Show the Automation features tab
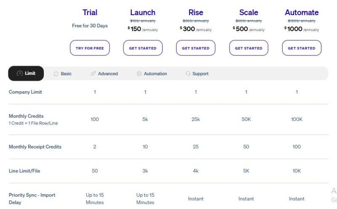Viewport: 337px width, 209px height. pos(152,74)
